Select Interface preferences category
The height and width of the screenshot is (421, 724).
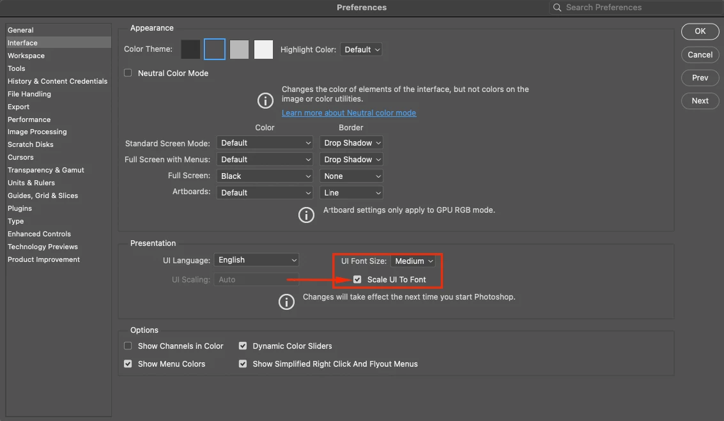click(58, 42)
